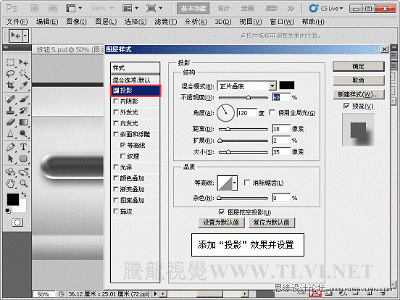Select the Horizontal Type tool
The image size is (400, 300).
[x=23, y=147]
